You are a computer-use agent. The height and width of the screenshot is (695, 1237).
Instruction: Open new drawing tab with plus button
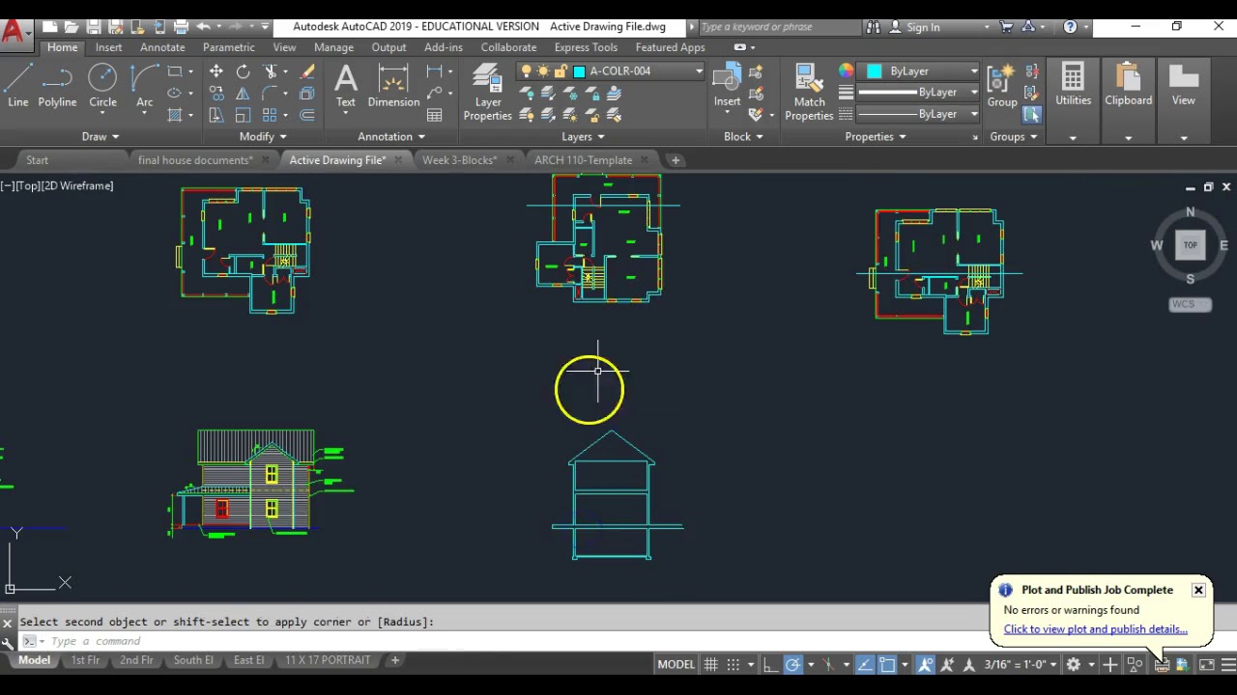(676, 160)
